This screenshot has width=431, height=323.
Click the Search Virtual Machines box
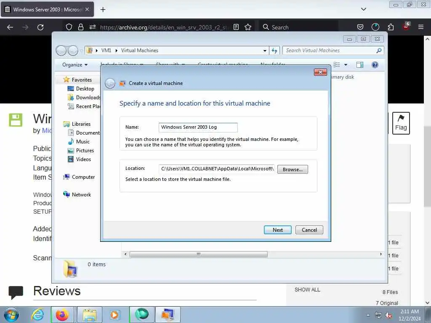tap(330, 50)
